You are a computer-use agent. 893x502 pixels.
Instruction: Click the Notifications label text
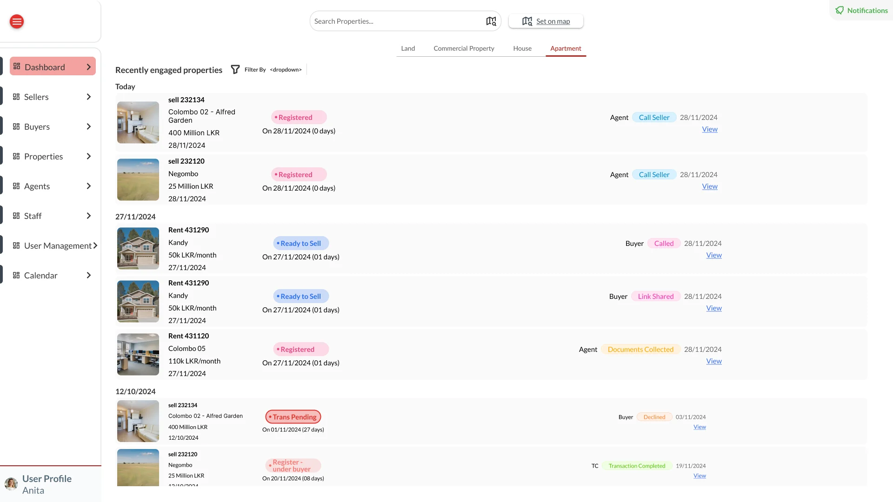pyautogui.click(x=867, y=10)
